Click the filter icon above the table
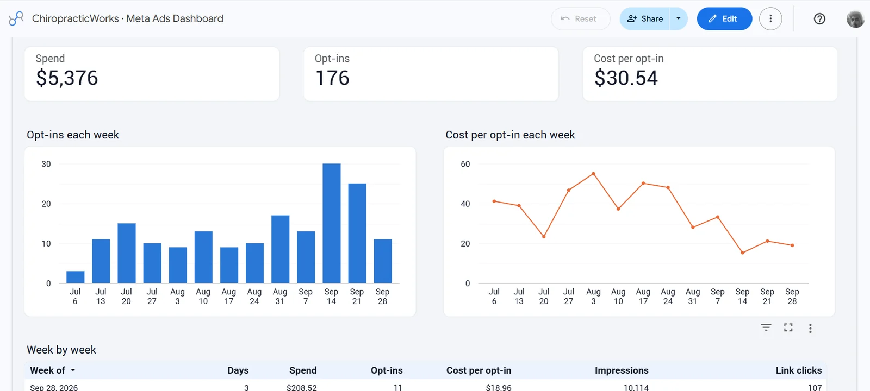 pos(766,327)
